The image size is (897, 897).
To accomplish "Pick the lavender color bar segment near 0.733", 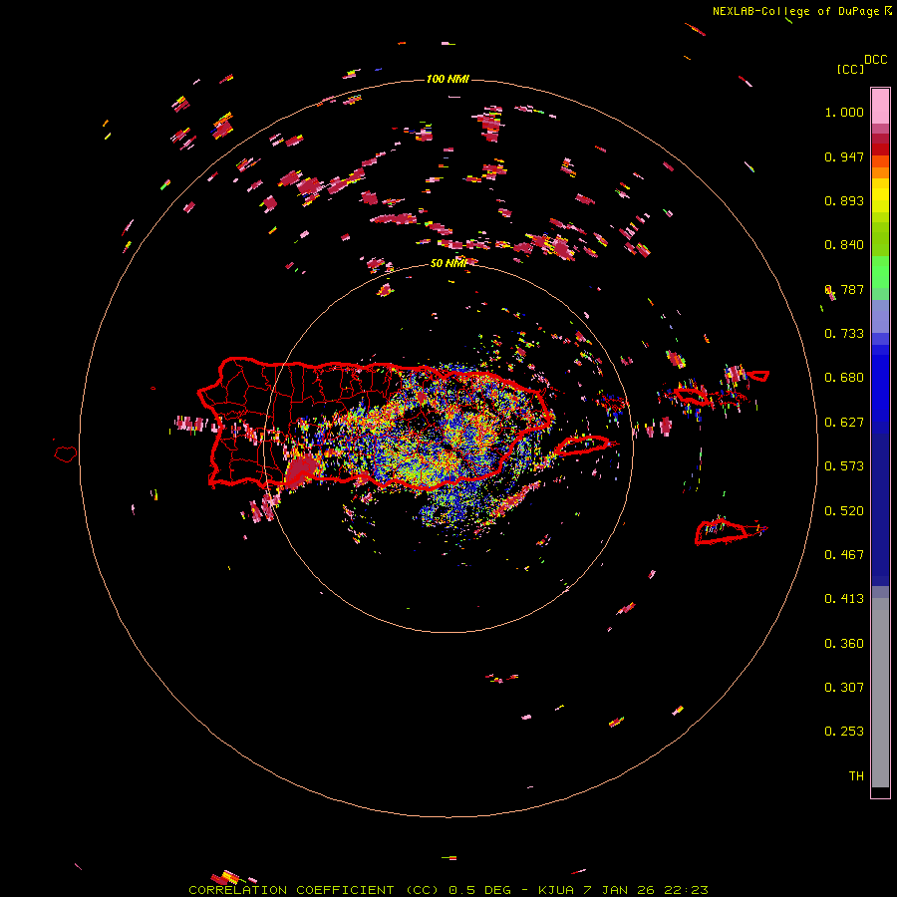I will pyautogui.click(x=880, y=317).
